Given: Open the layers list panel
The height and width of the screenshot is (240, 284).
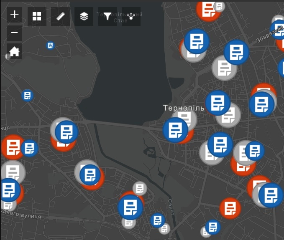Looking at the screenshot, I should click(x=84, y=16).
